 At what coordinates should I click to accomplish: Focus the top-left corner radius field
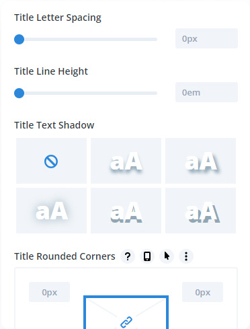point(49,292)
